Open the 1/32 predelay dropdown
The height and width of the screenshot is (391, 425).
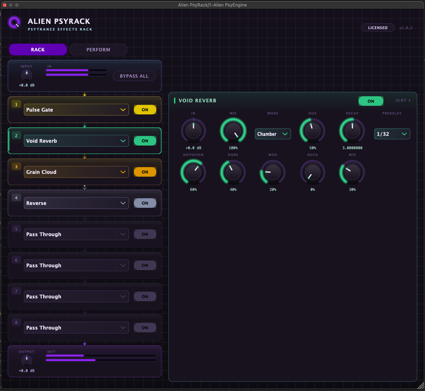click(x=392, y=134)
